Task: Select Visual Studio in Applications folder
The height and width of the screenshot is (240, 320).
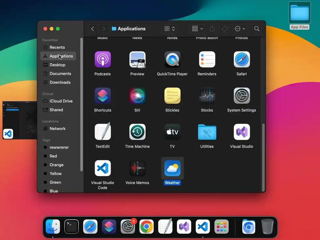Action: click(x=242, y=132)
